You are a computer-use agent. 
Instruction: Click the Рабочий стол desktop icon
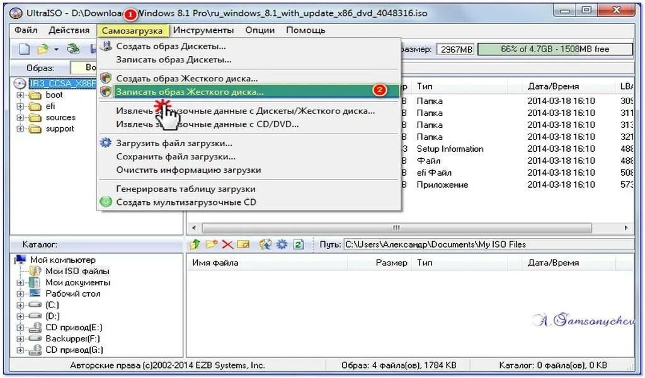(35, 294)
